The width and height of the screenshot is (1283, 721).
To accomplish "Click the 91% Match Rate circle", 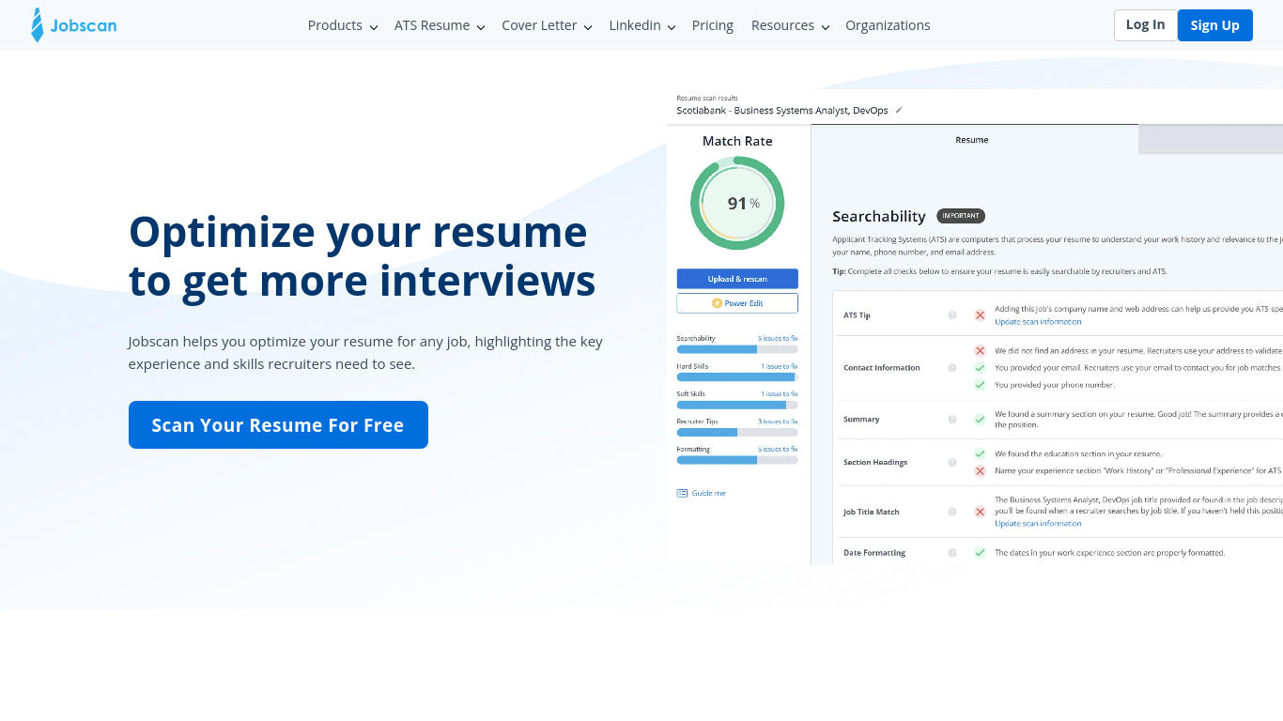I will click(737, 203).
